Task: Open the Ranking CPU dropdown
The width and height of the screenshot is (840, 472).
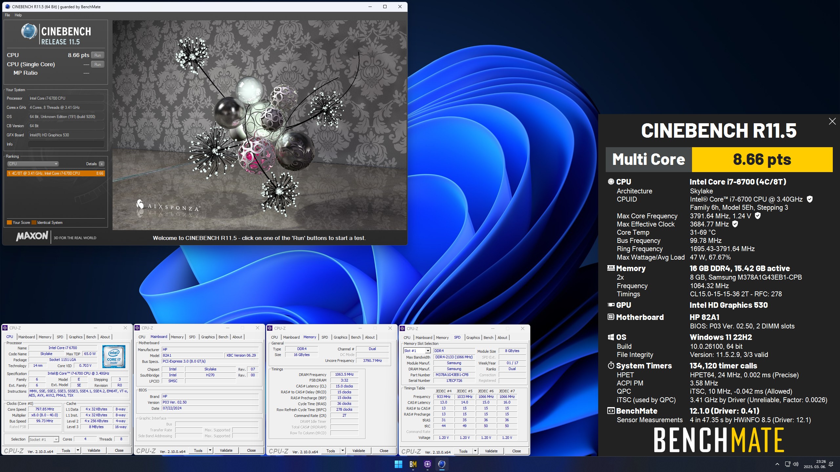Action: click(x=33, y=164)
